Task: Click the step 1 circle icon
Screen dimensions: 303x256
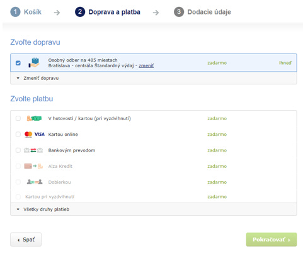Action: [15, 12]
